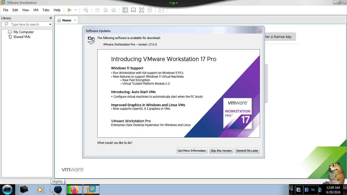Close the Library panel
The width and height of the screenshot is (347, 195).
[x=50, y=18]
